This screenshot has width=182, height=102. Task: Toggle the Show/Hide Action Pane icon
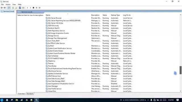click(x=23, y=8)
